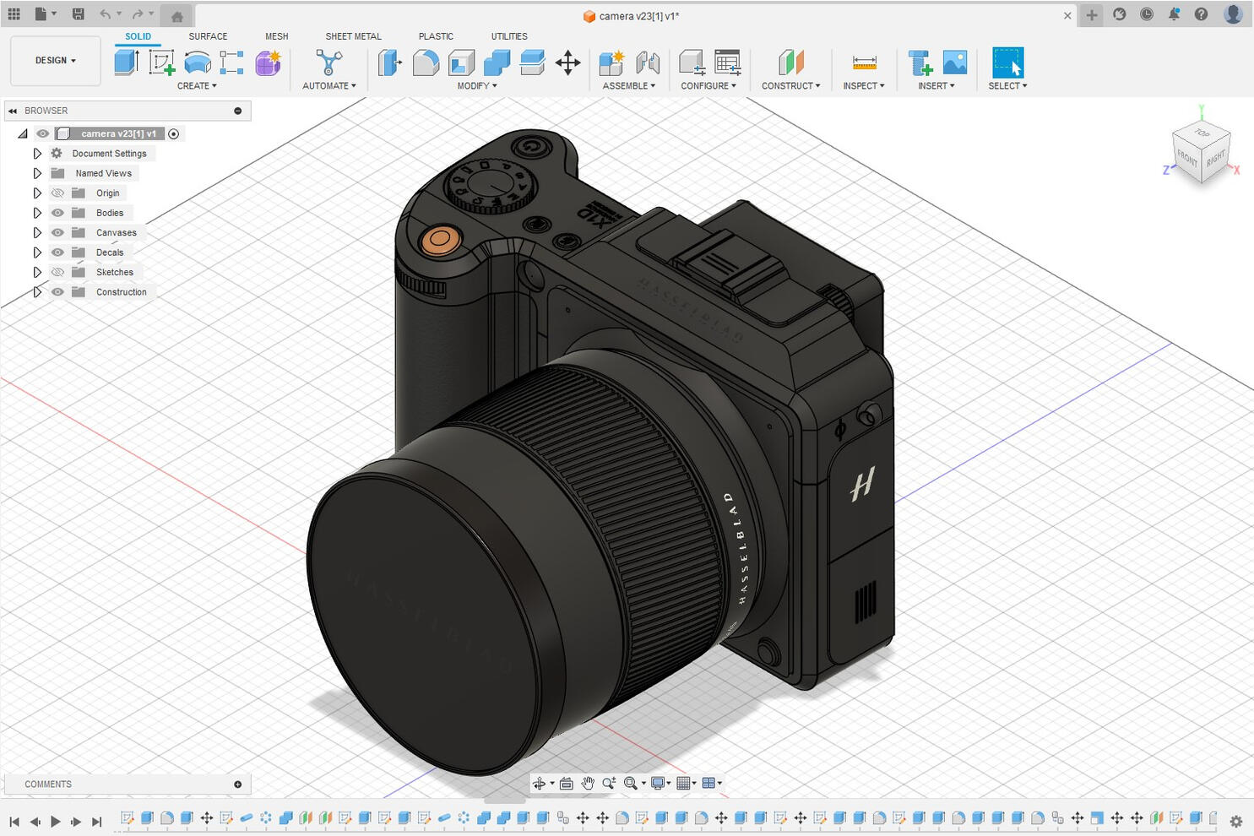Expand the Canvases tree node
1254x836 pixels.
(37, 232)
